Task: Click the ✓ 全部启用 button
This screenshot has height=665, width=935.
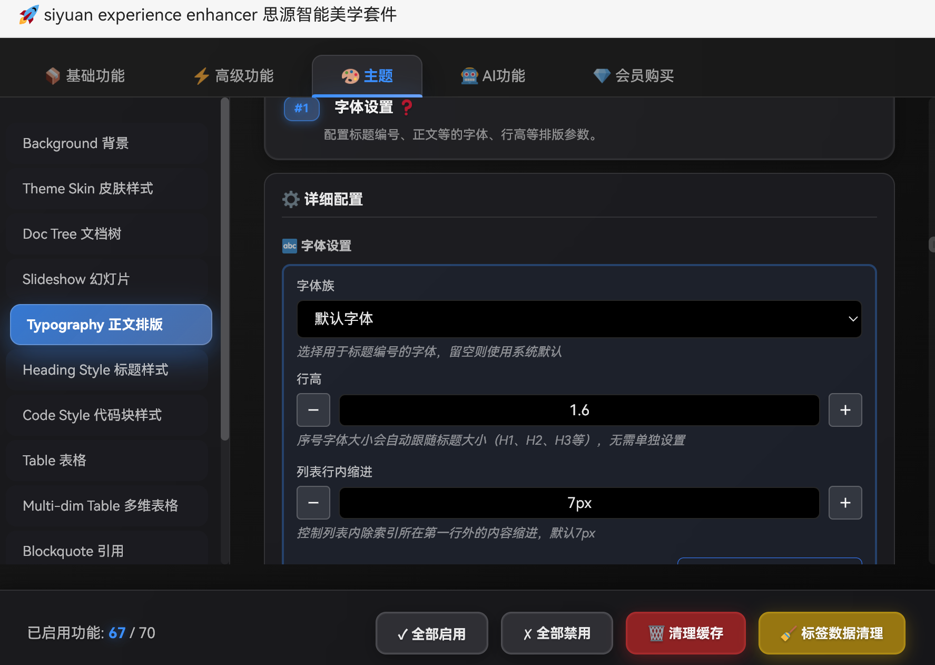Action: point(432,633)
